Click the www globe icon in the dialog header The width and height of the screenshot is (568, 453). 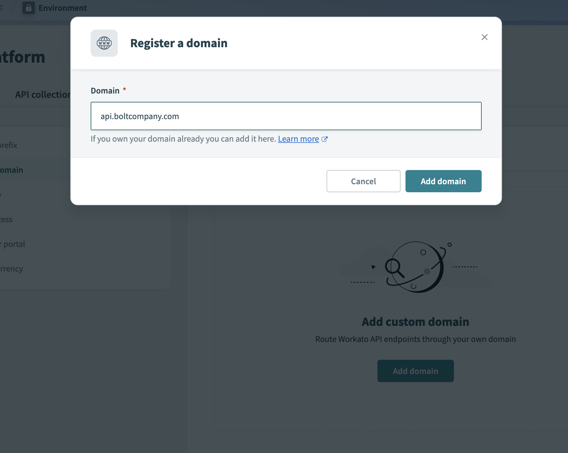pyautogui.click(x=104, y=43)
